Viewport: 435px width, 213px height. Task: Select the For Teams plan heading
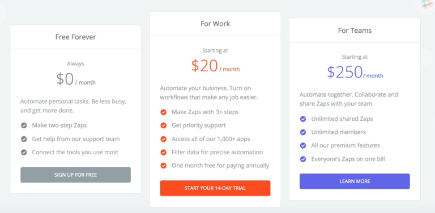click(x=355, y=31)
